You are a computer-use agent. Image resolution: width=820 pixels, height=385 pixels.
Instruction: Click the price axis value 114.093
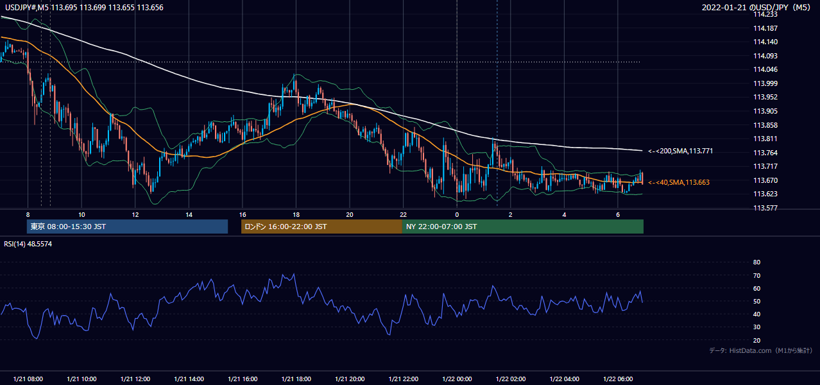765,56
